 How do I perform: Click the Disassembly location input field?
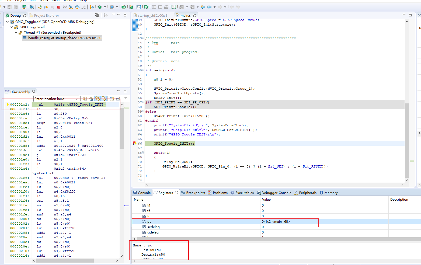pyautogui.click(x=54, y=99)
